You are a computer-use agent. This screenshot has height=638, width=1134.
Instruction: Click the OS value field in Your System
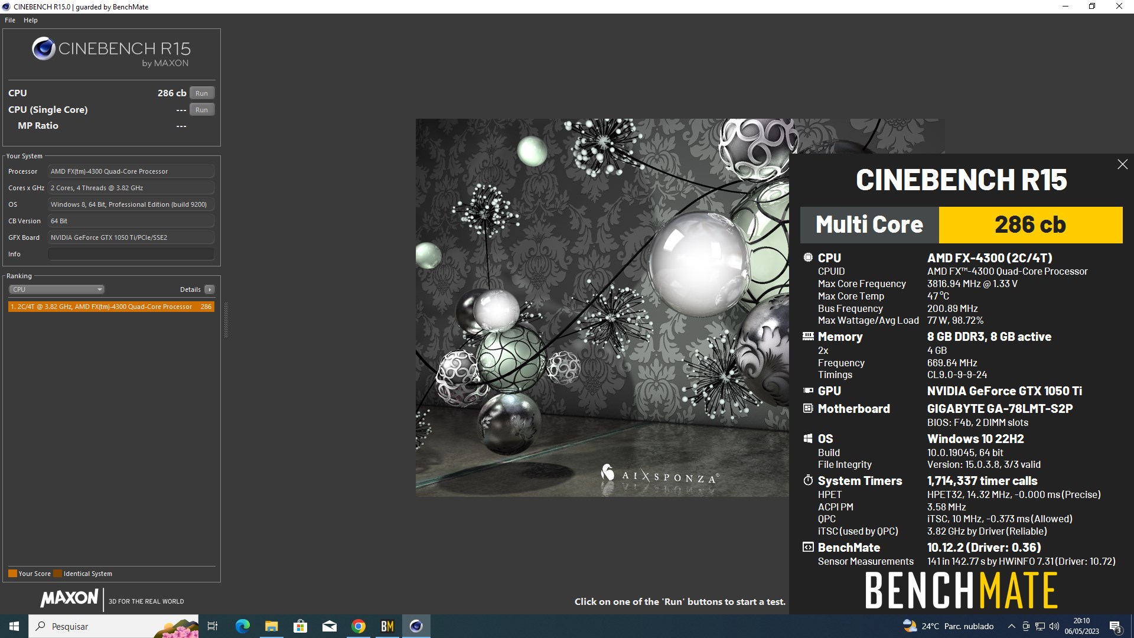[131, 204]
